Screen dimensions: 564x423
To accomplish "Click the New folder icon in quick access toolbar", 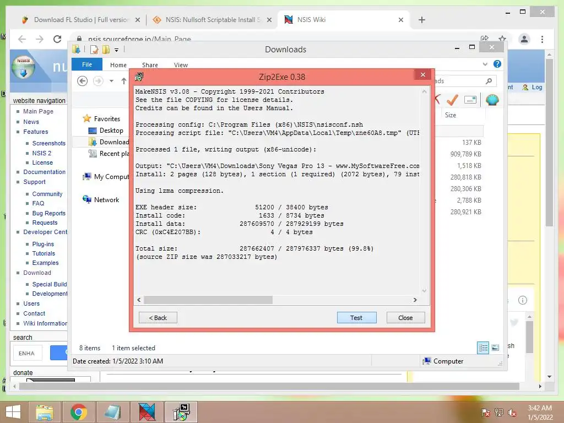I will [106, 50].
